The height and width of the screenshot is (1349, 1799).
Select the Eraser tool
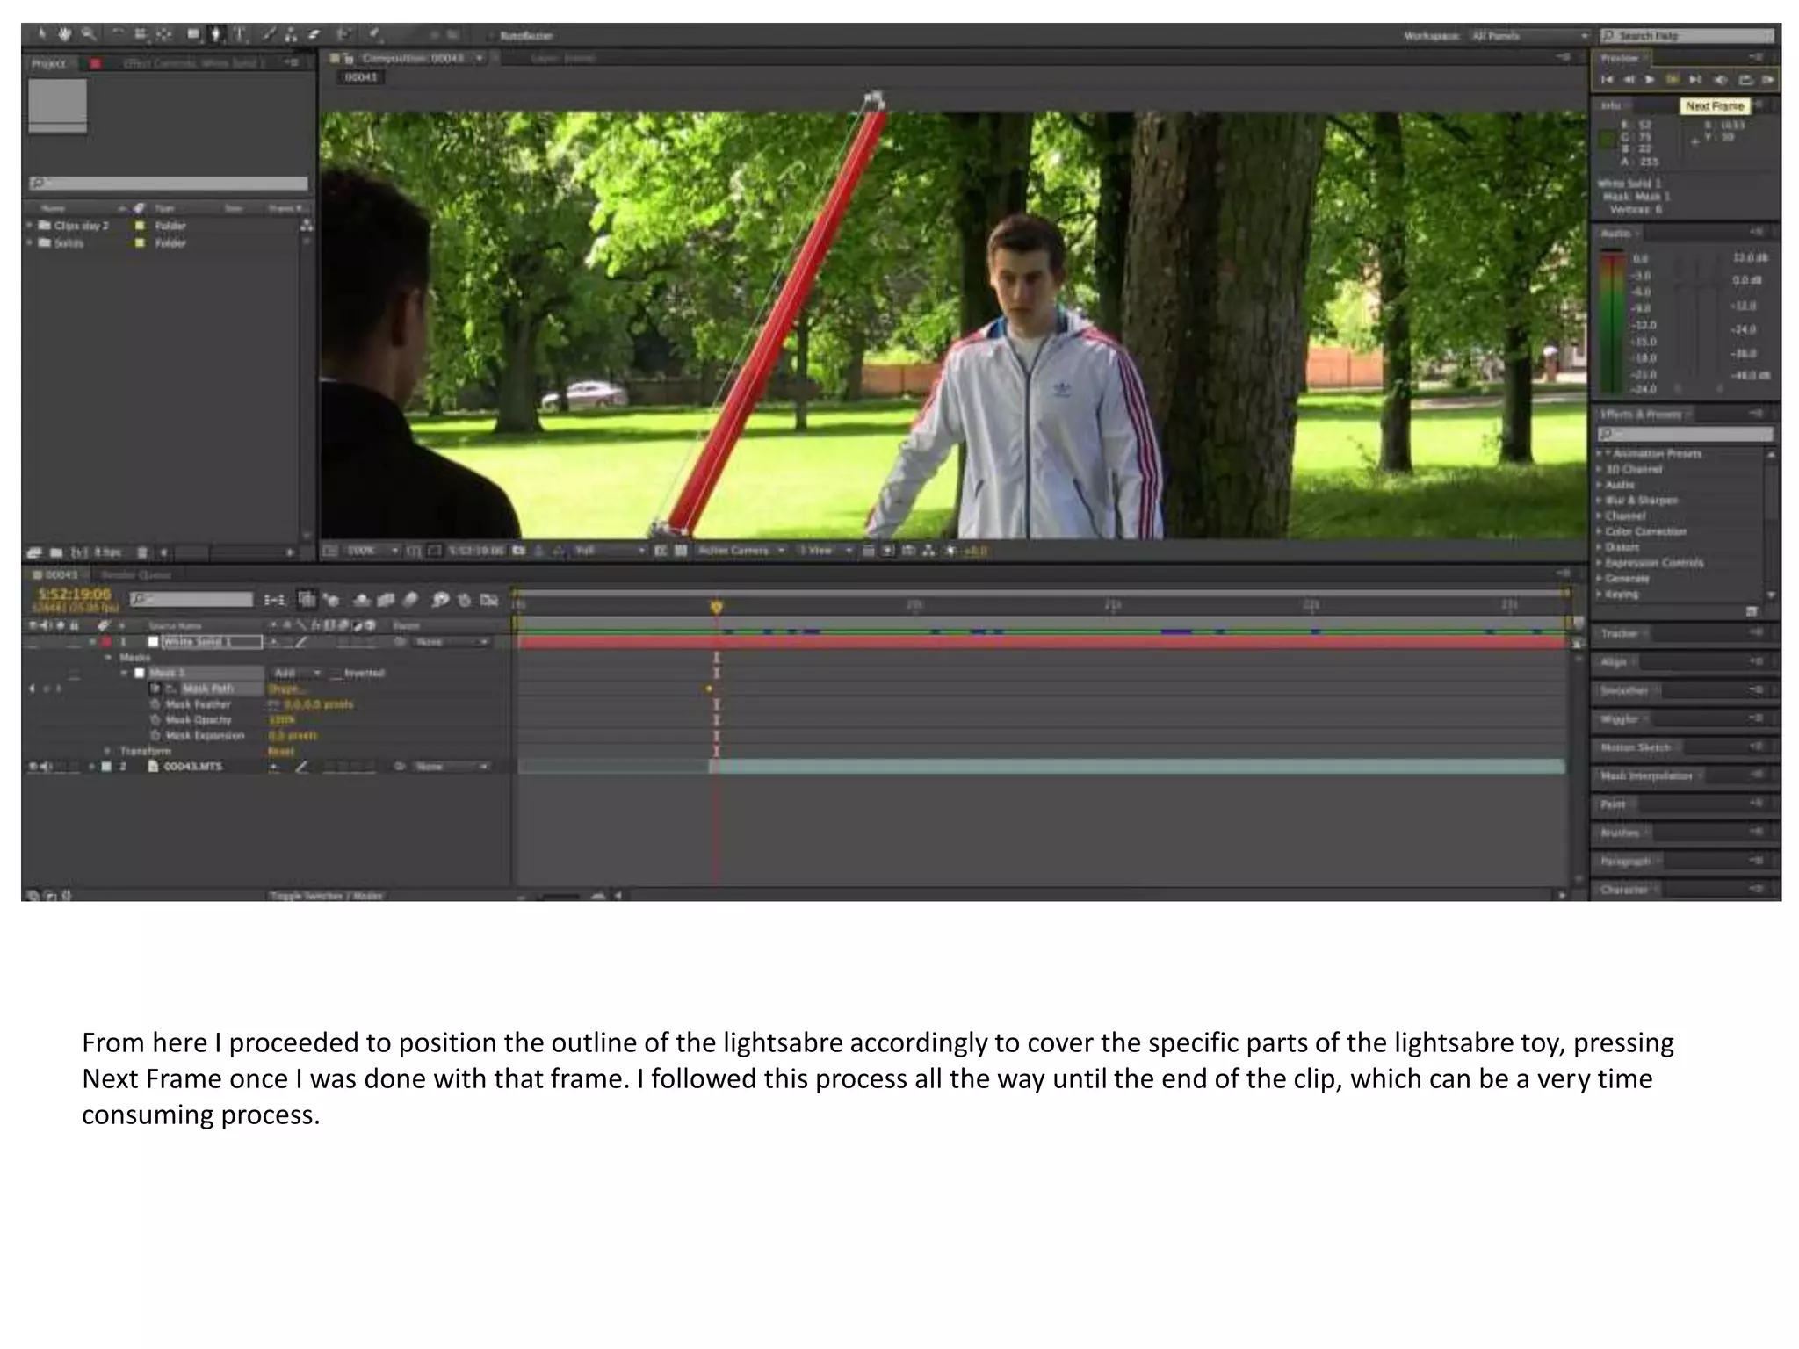pyautogui.click(x=314, y=34)
